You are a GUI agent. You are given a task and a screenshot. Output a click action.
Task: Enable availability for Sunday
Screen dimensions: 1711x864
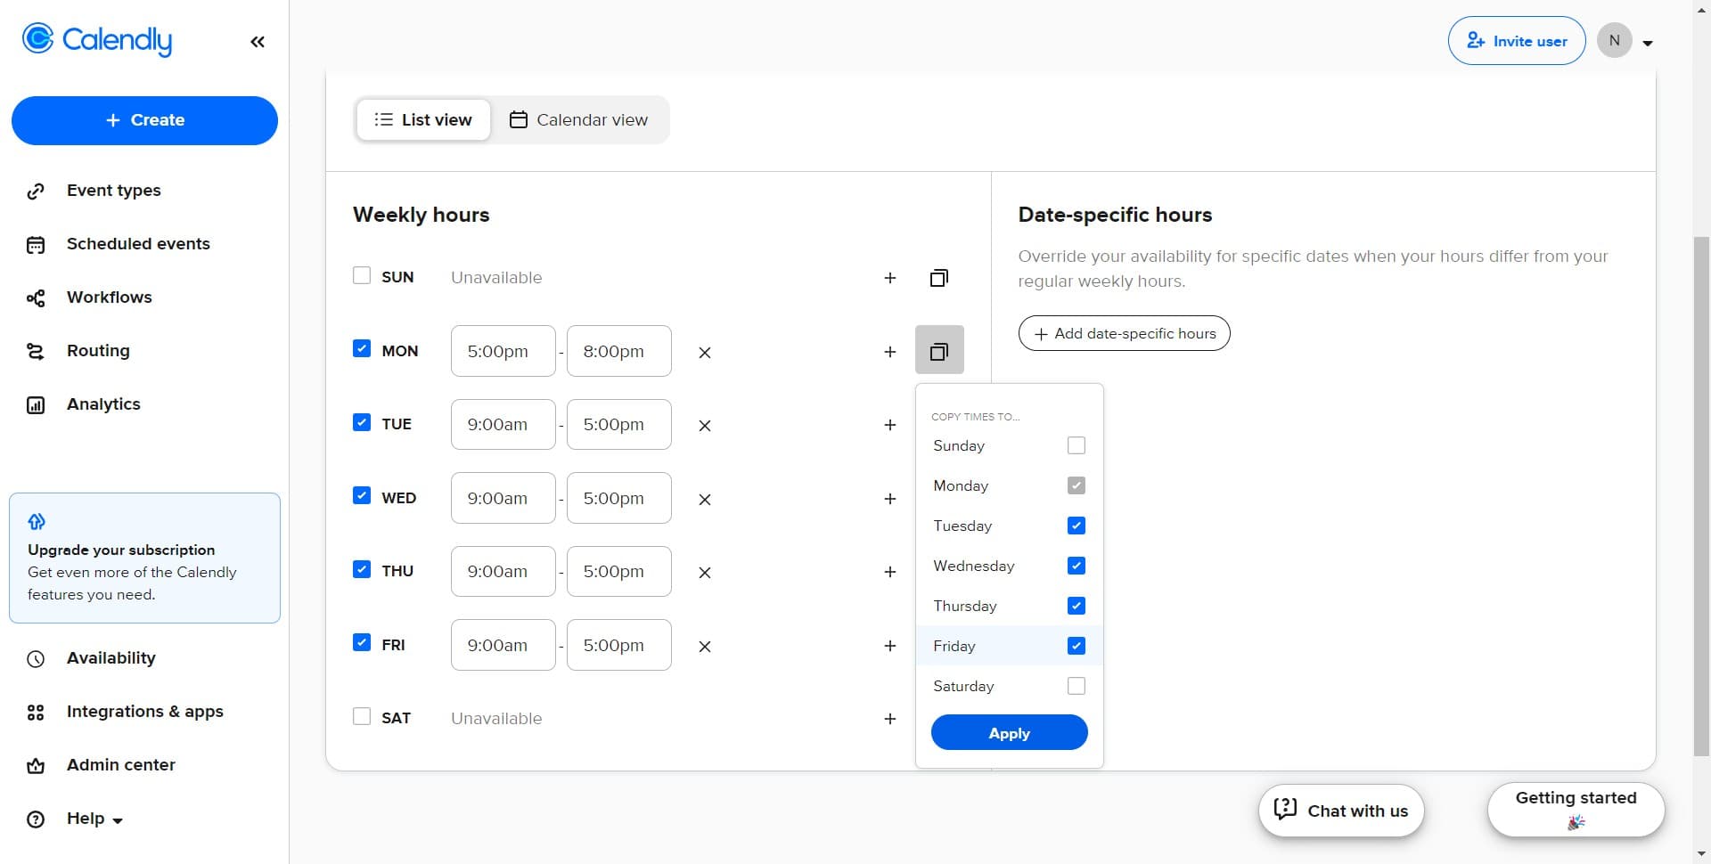click(x=361, y=274)
